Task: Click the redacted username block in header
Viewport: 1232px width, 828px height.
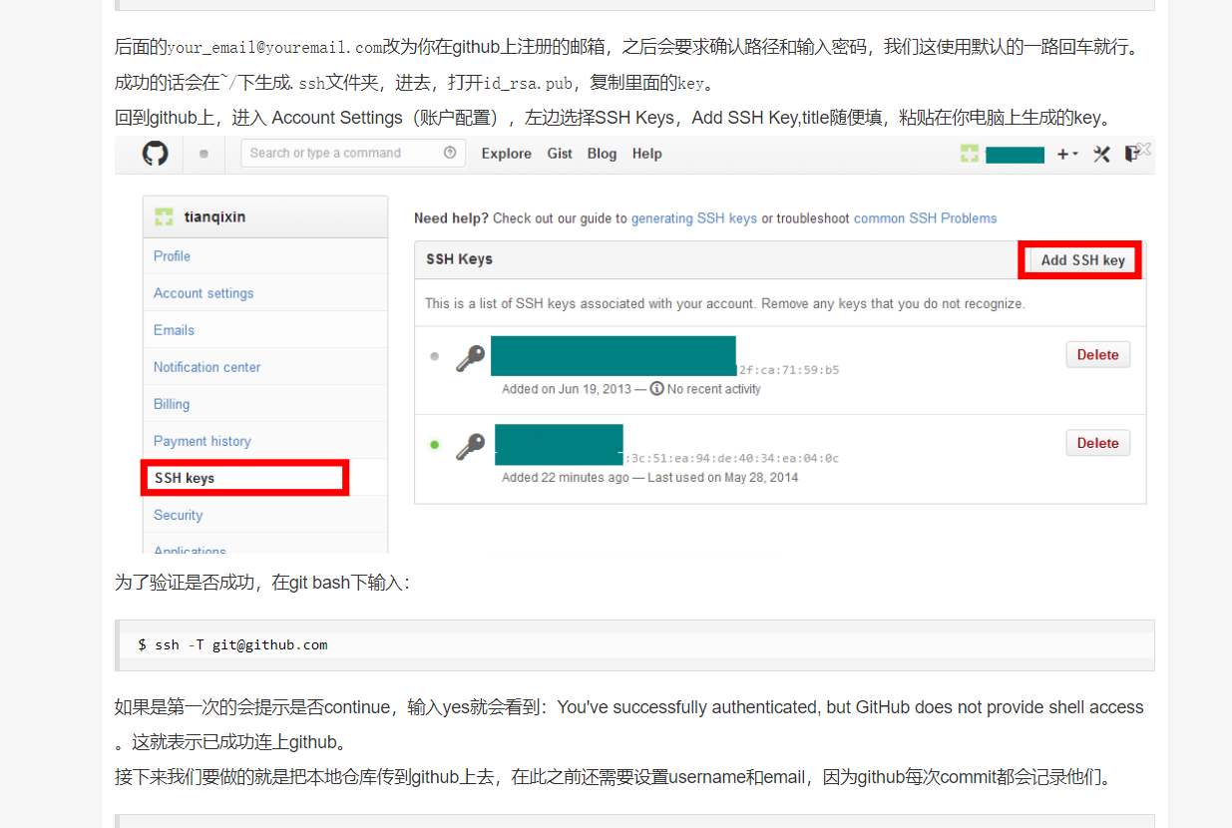Action: tap(1015, 155)
